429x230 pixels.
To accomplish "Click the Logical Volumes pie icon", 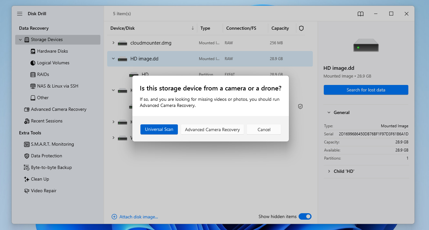I will (33, 63).
